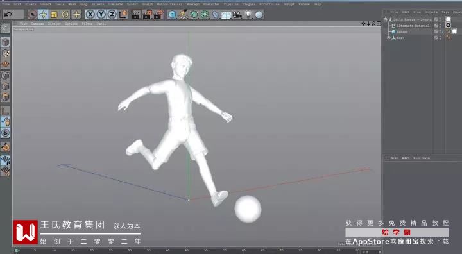
Task: Open the floor/environment objects icon
Action: pos(227,15)
